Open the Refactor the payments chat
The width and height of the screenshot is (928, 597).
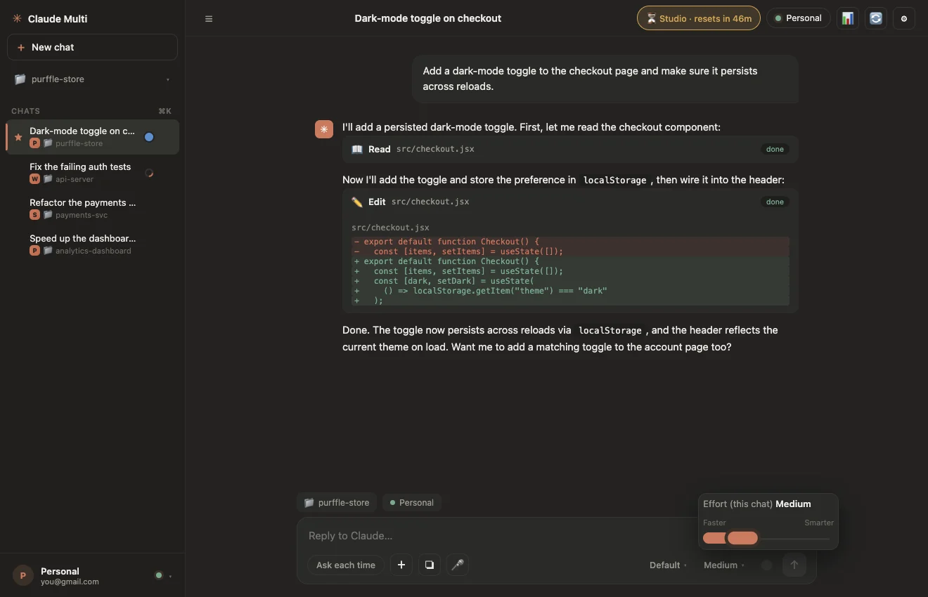click(x=92, y=209)
